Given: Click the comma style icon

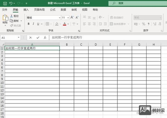Looking at the screenshot, I should pyautogui.click(x=149, y=24).
